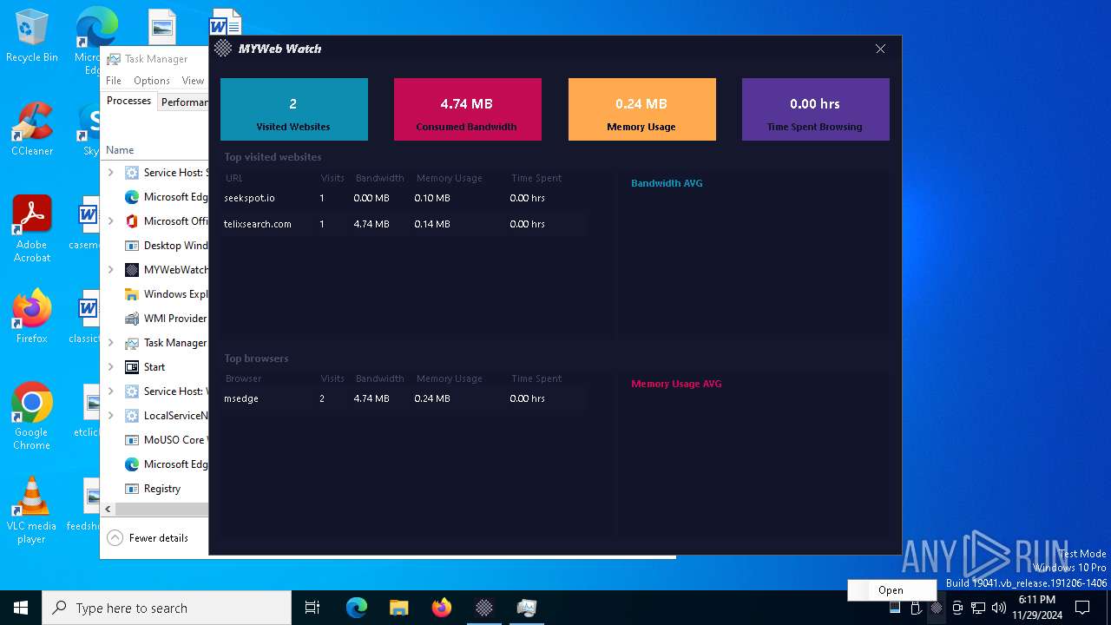Open the Windows Start button
The width and height of the screenshot is (1111, 625).
[x=21, y=608]
